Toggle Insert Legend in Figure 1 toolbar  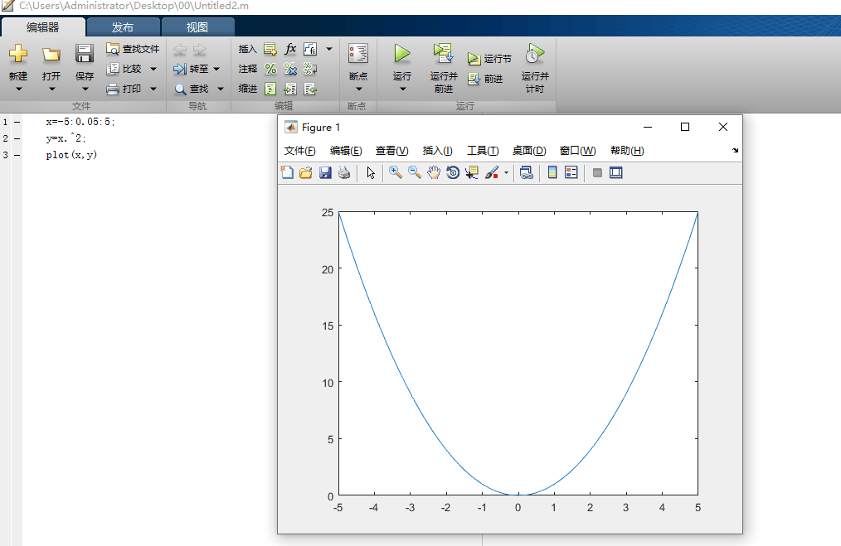click(571, 172)
